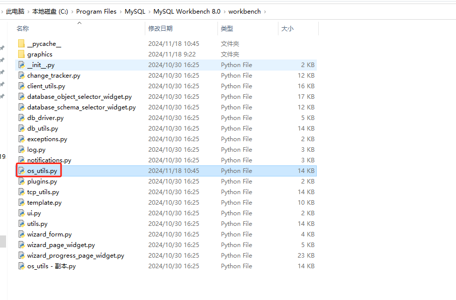Click the log.py file icon

point(22,149)
